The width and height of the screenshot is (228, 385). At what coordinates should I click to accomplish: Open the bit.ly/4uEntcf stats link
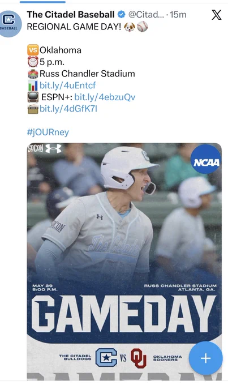[67, 85]
